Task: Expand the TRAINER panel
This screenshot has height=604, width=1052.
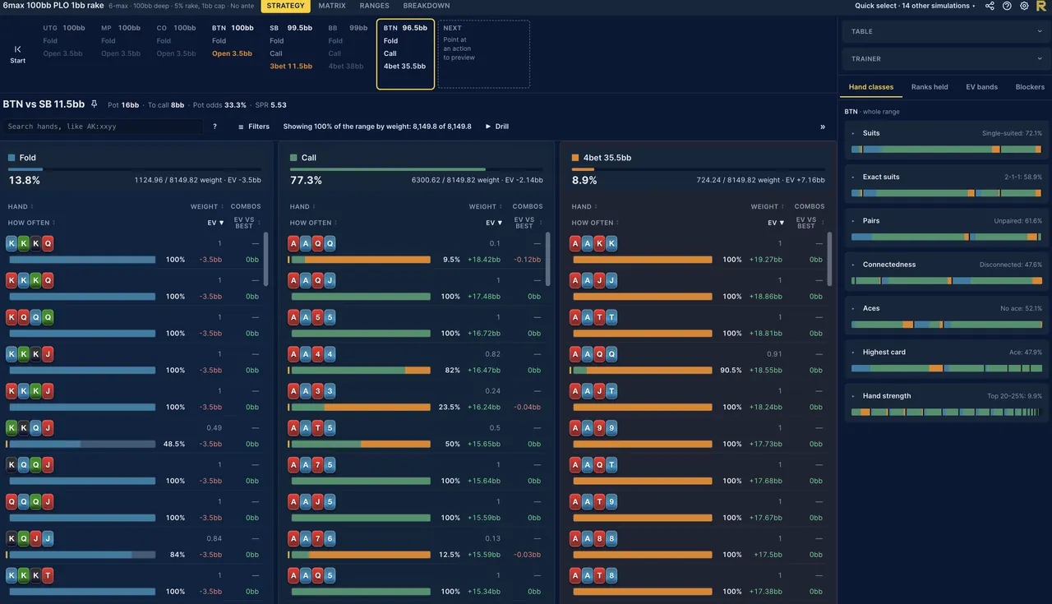Action: coord(947,58)
